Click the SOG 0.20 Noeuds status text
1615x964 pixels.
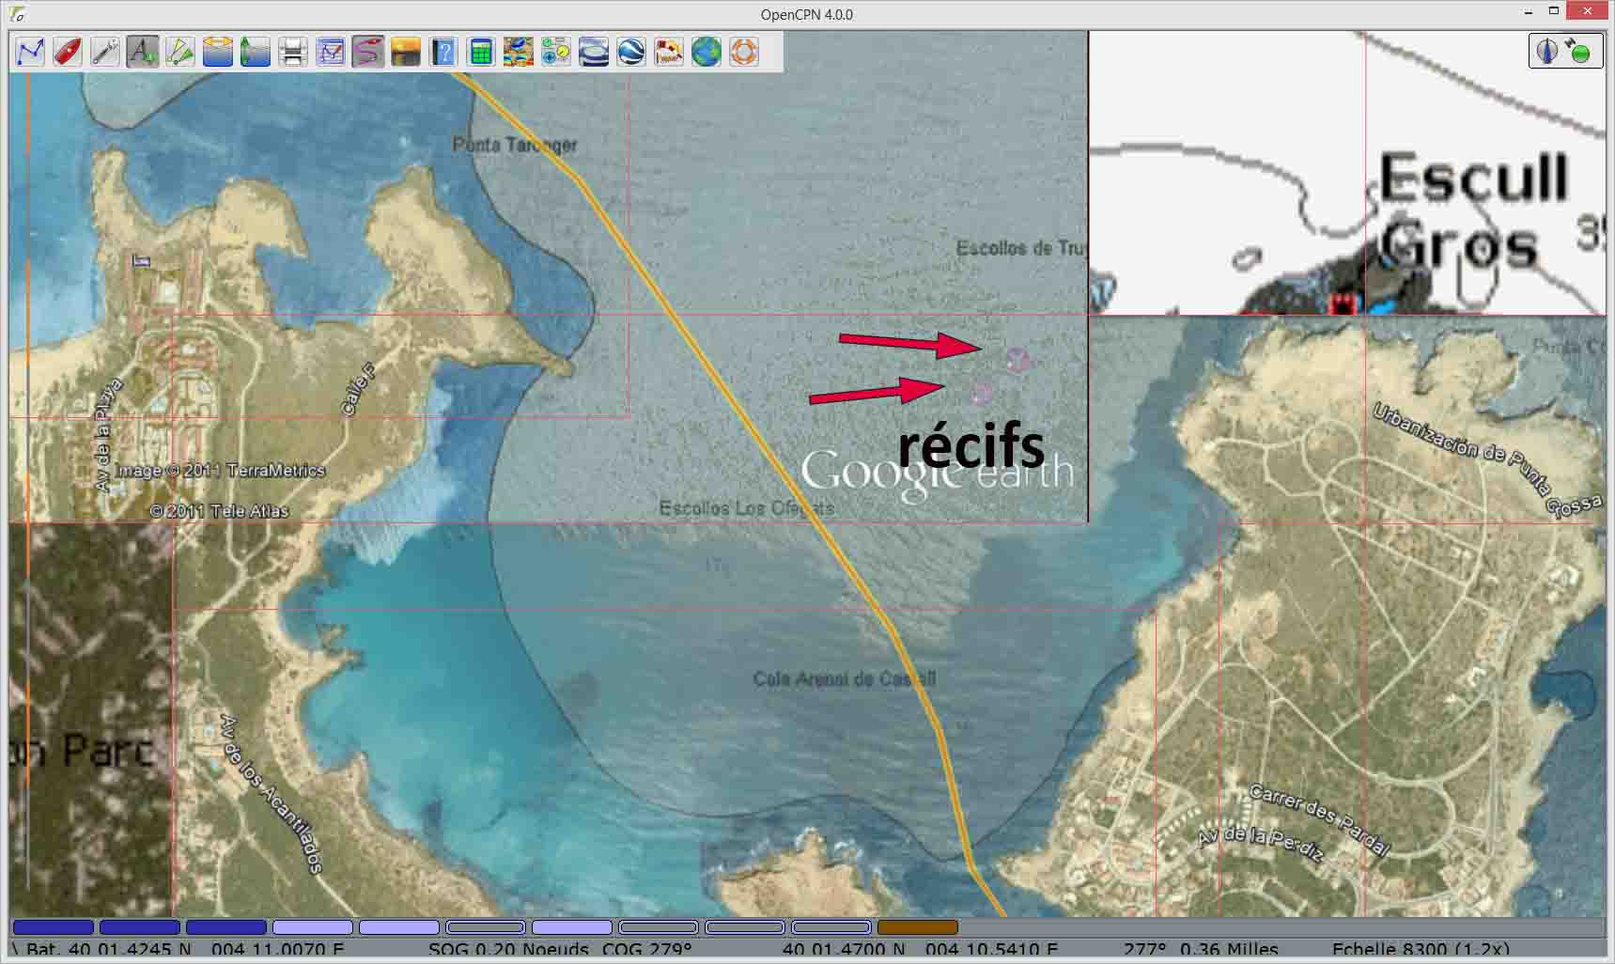tap(508, 949)
